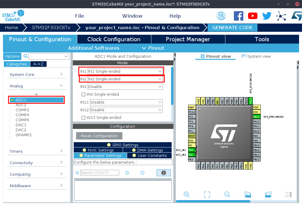Open the File menu
302x206 pixels.
[x=80, y=16]
